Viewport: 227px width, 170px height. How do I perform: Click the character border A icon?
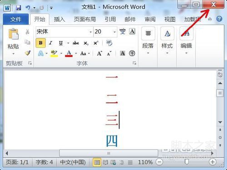click(132, 31)
